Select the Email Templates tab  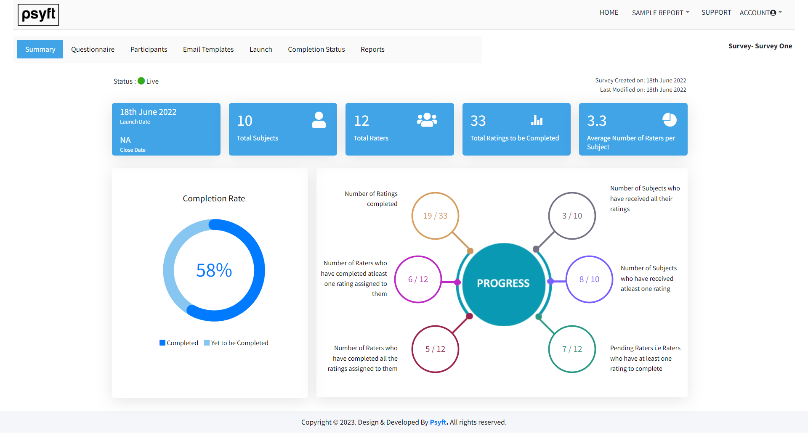click(208, 49)
